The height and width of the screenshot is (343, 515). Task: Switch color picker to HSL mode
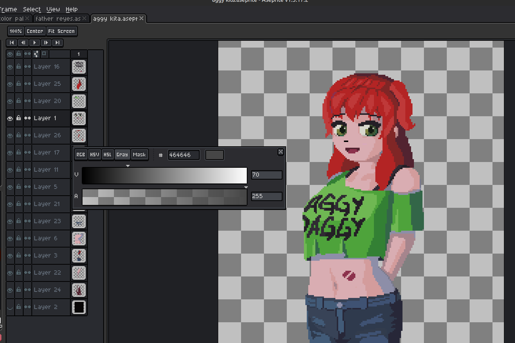click(107, 155)
